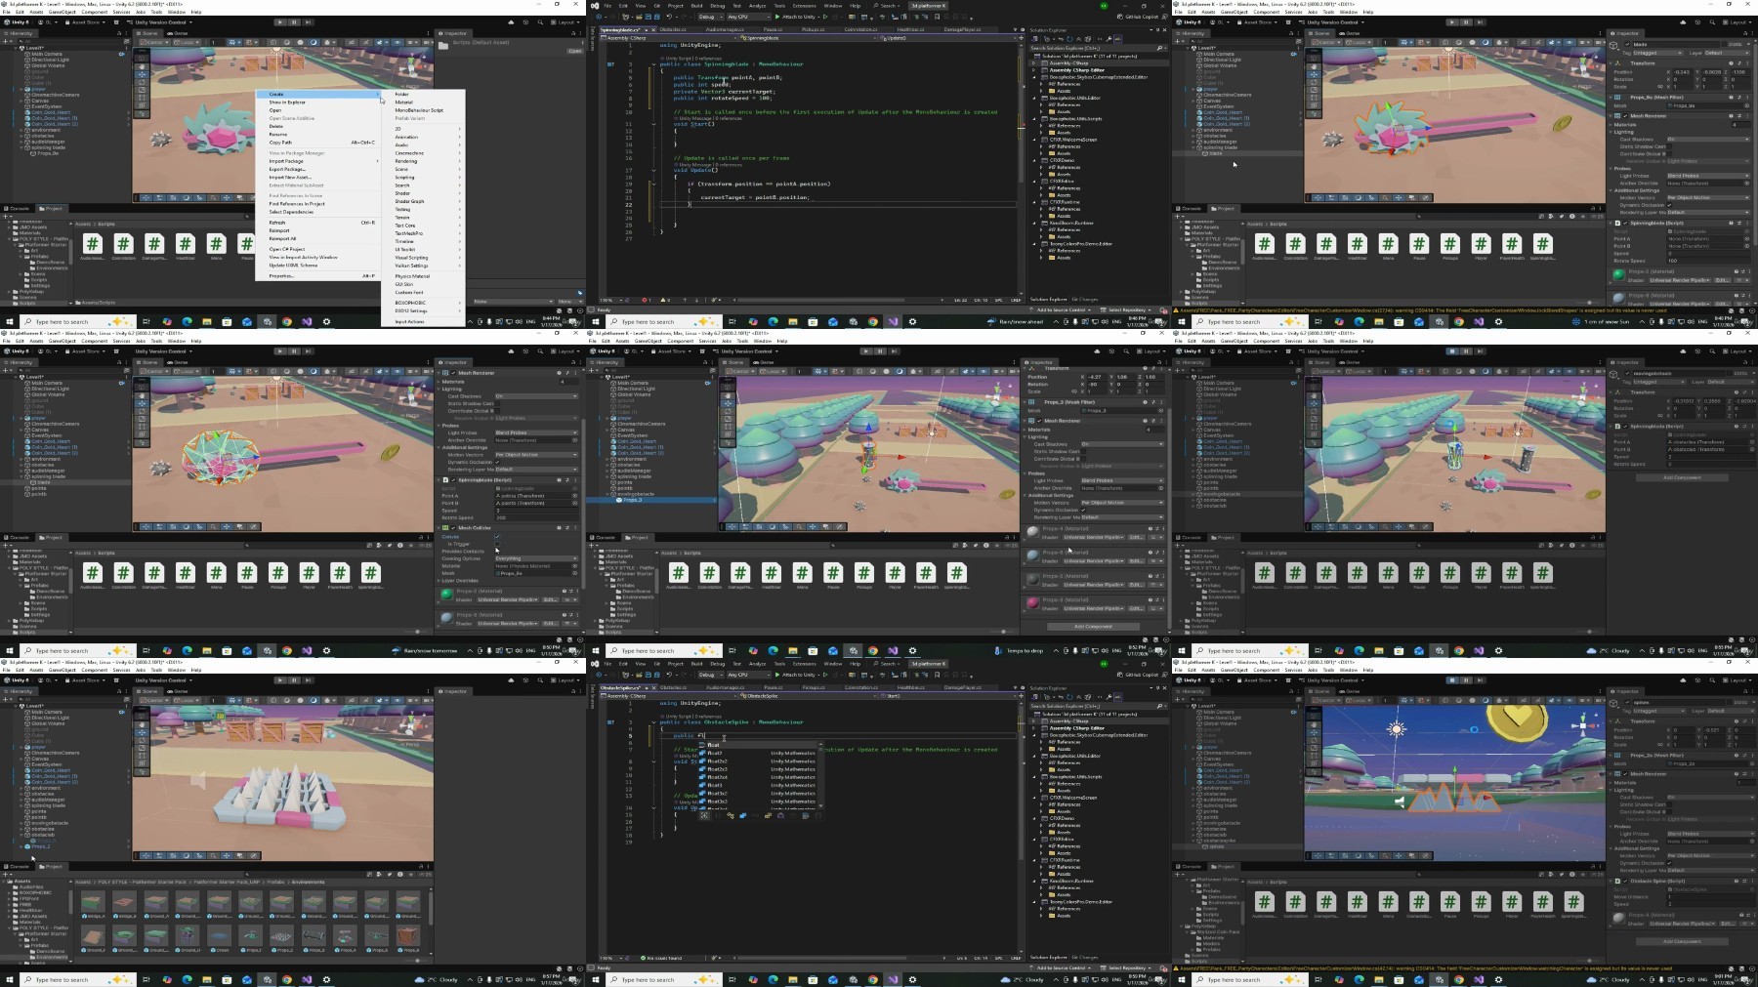Select Pickups script icon in Mesh Collider window's Project
The image size is (1758, 987).
coord(278,572)
